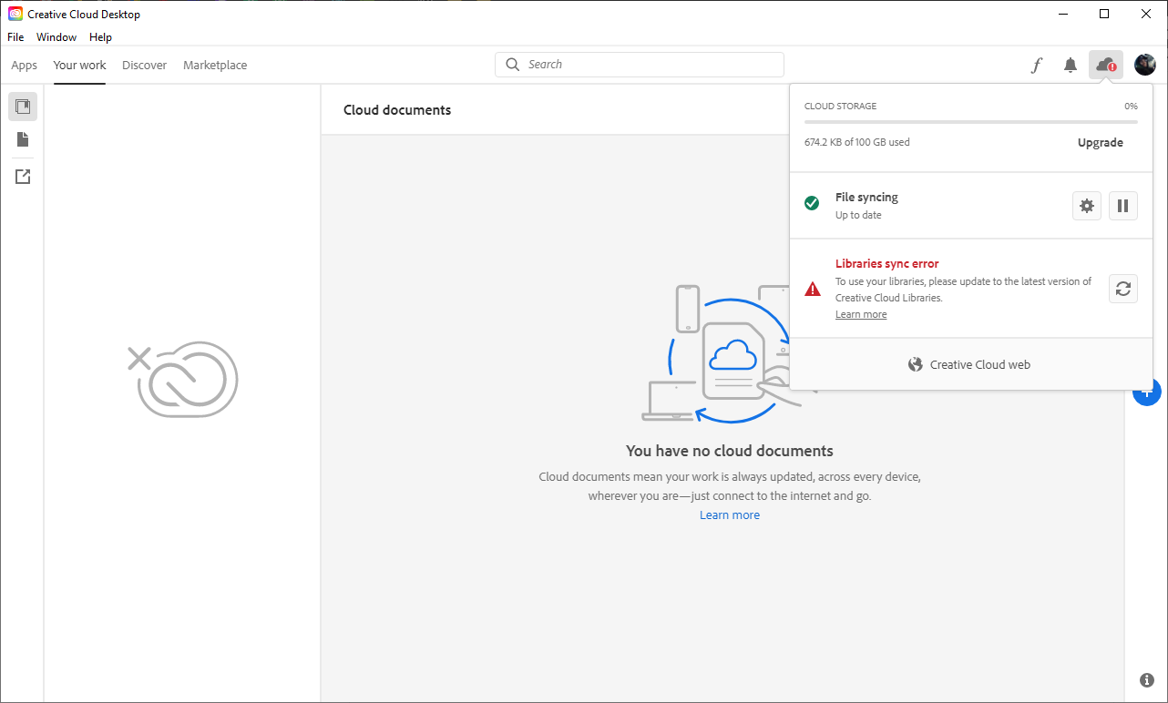Open the notifications bell

(x=1071, y=66)
